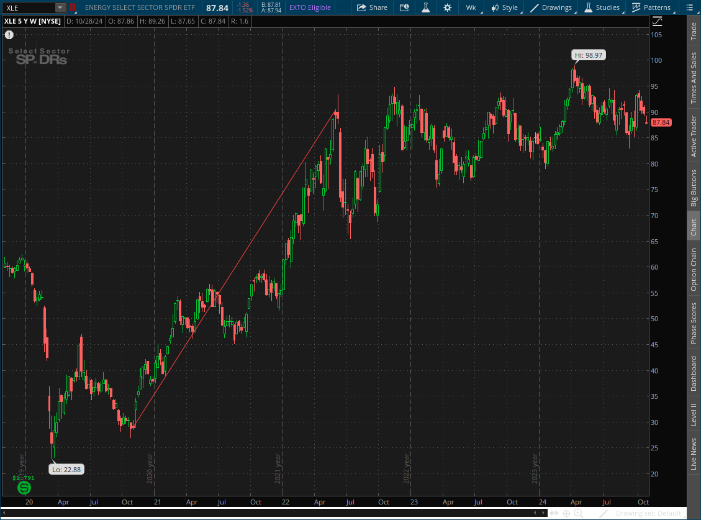Expand the symbol selector dropdown arrow

(60, 7)
